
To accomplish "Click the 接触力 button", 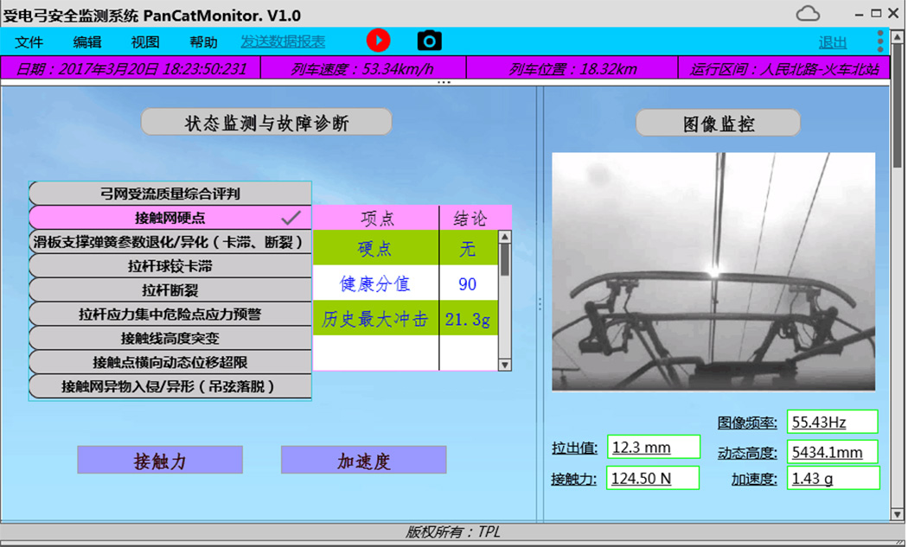I will 160,461.
